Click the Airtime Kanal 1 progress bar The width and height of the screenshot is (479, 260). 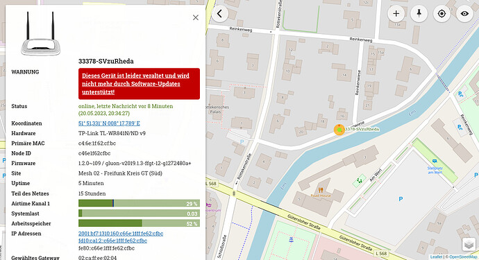[139, 204]
